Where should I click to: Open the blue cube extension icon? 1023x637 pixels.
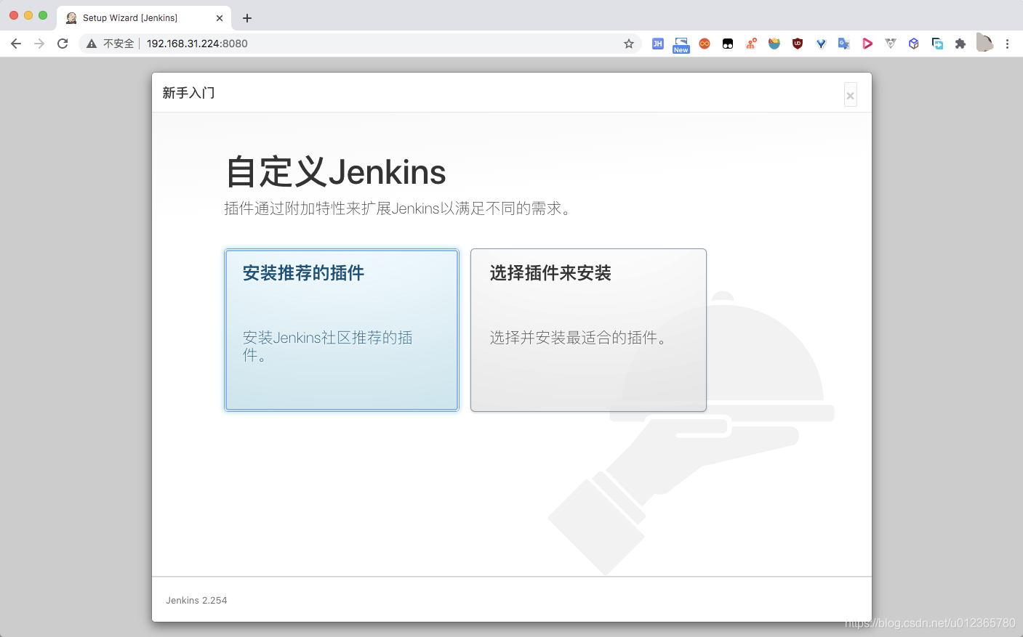914,44
